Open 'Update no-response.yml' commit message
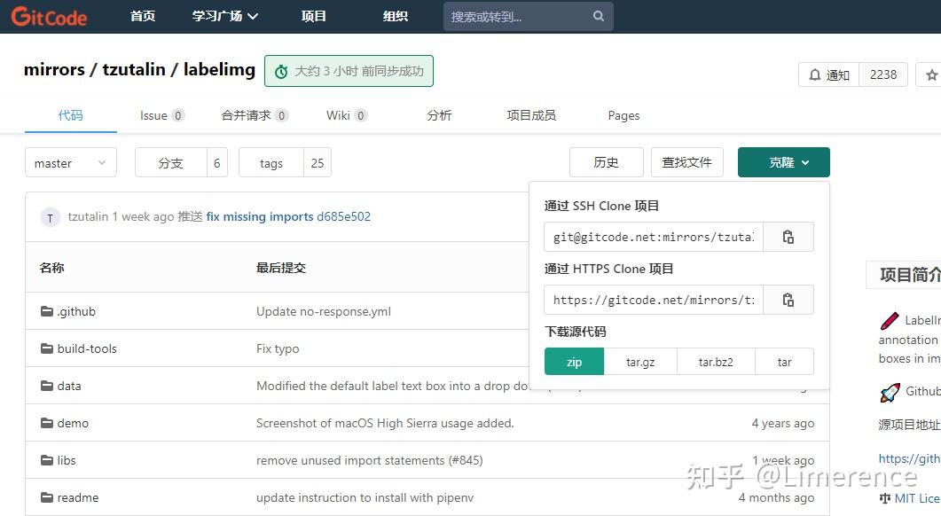The width and height of the screenshot is (941, 516). pos(324,311)
